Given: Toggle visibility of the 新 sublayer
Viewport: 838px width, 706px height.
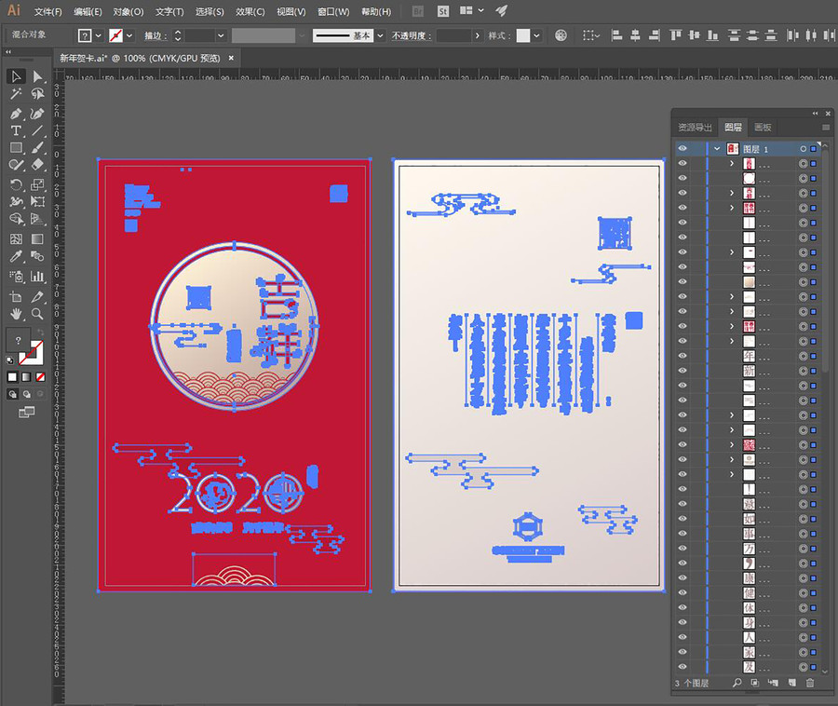Looking at the screenshot, I should (x=683, y=371).
